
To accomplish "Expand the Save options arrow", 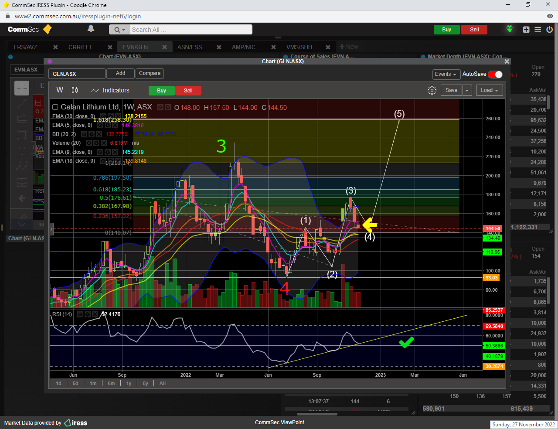I will click(467, 90).
